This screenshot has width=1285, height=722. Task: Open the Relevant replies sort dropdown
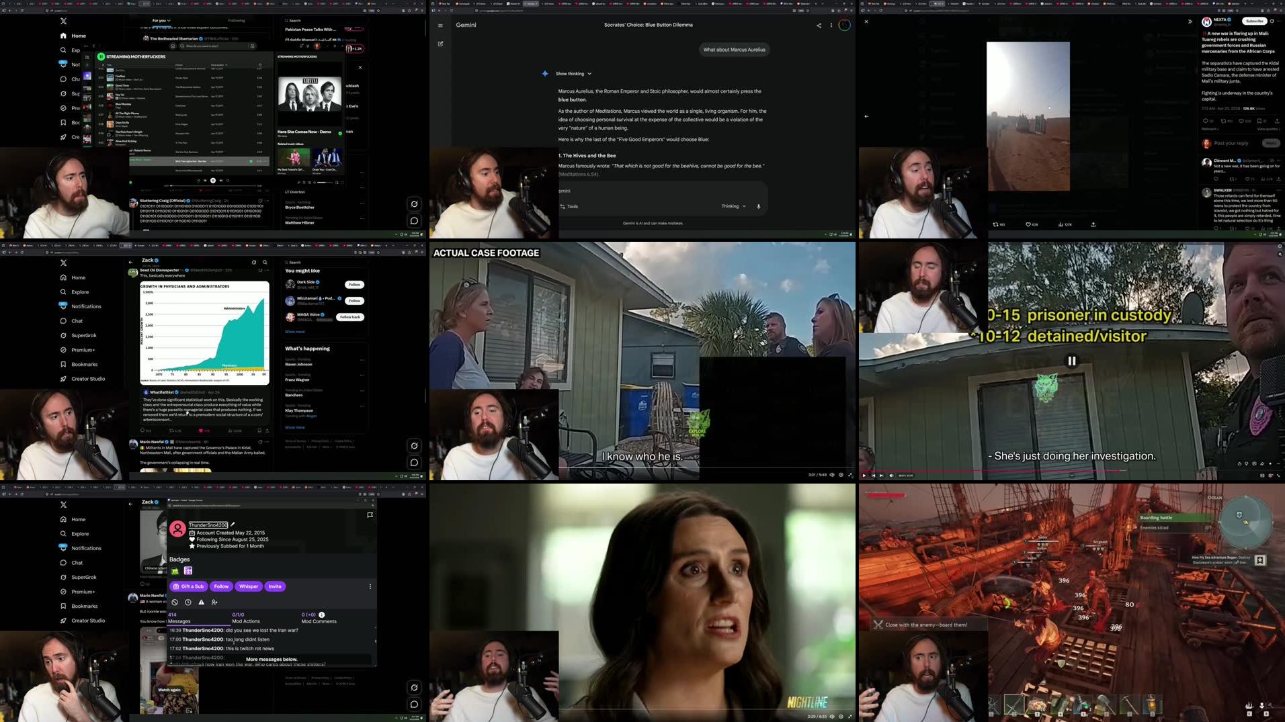click(x=1210, y=129)
